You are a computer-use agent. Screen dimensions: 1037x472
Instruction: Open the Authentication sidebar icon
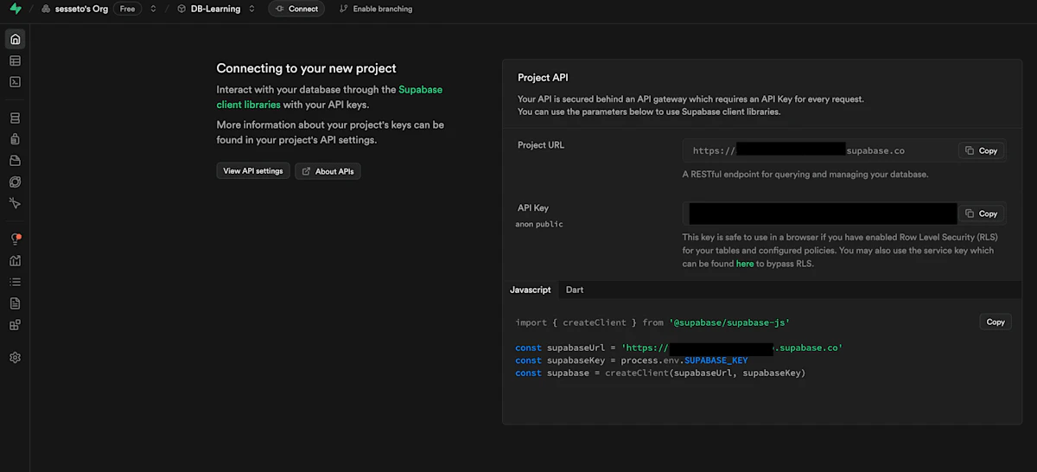[15, 139]
